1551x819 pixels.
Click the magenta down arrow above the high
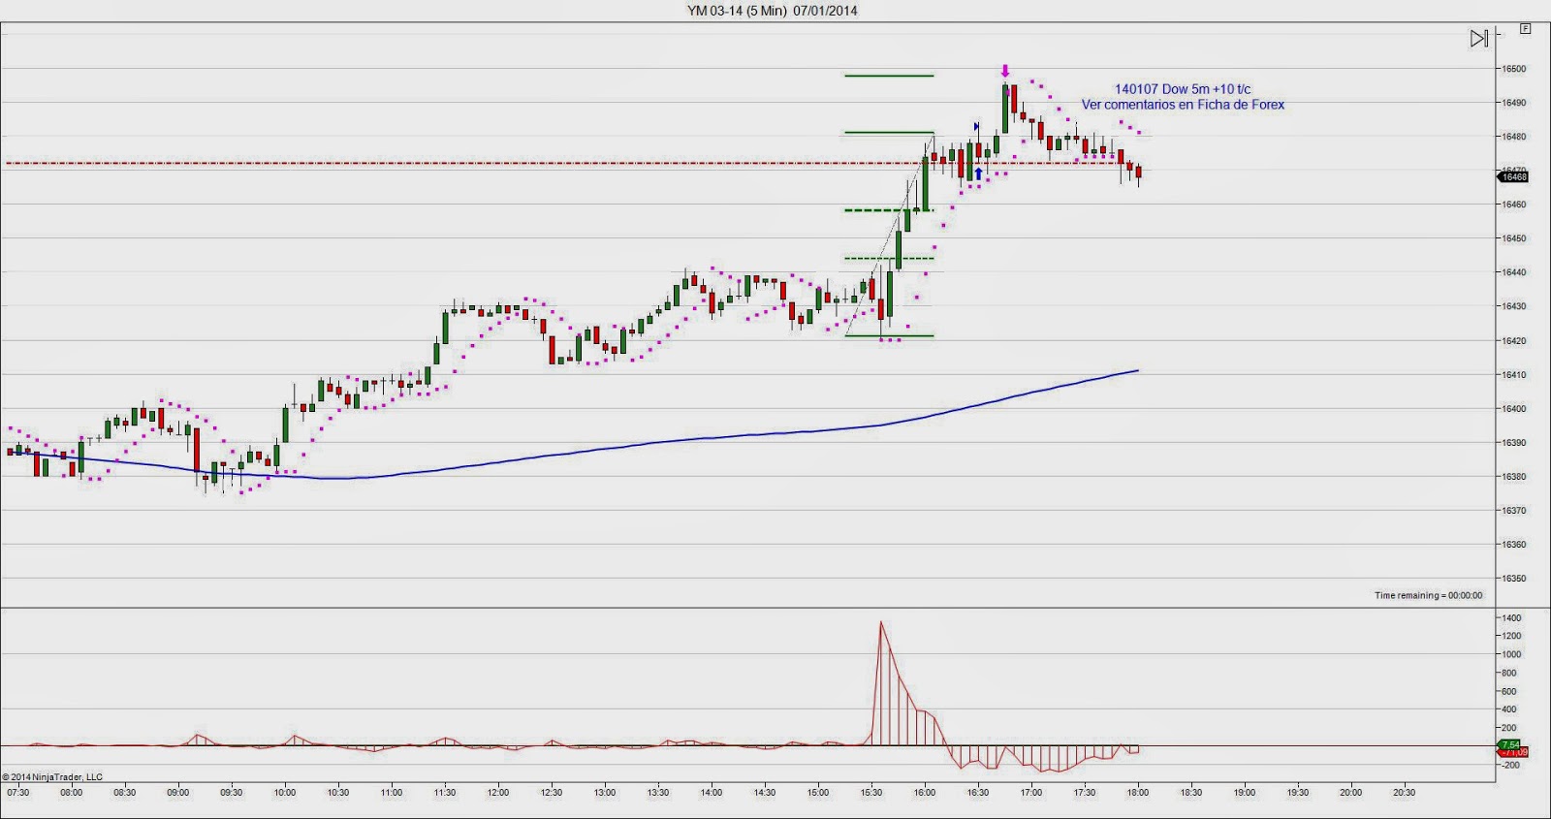tap(1005, 71)
